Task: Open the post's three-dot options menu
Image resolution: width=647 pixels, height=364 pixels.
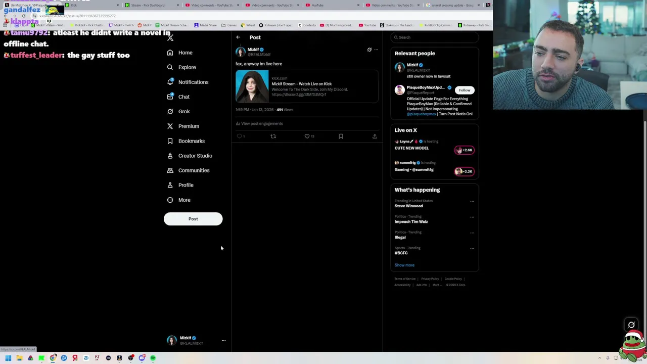Action: 376,50
